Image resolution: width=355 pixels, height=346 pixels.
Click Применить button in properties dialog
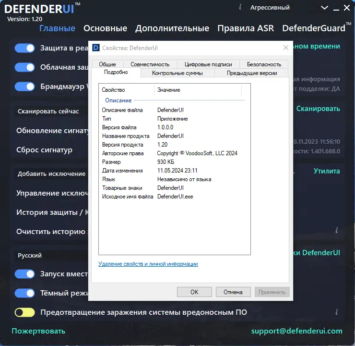tap(272, 292)
